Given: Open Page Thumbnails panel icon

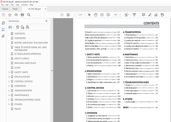Looking at the screenshot, I should point(3,23).
